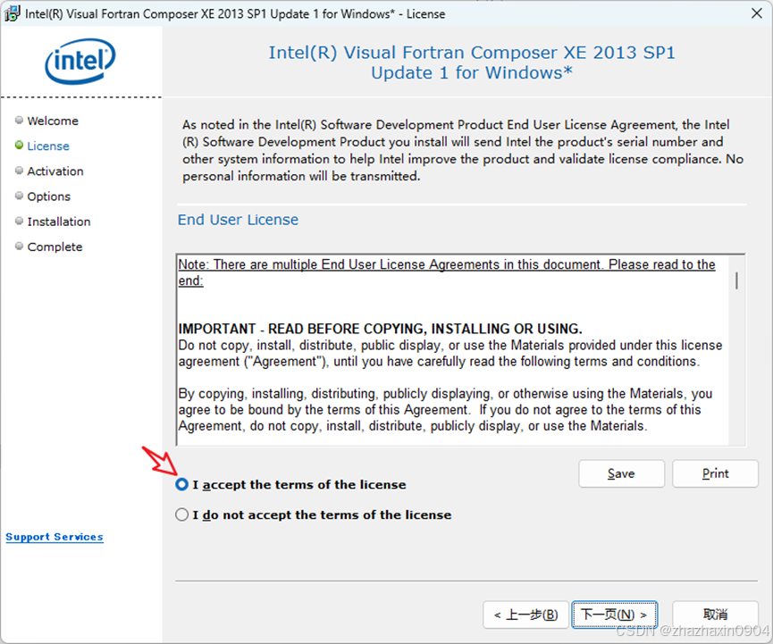This screenshot has width=773, height=644.
Task: Print the license agreement
Action: [x=715, y=473]
